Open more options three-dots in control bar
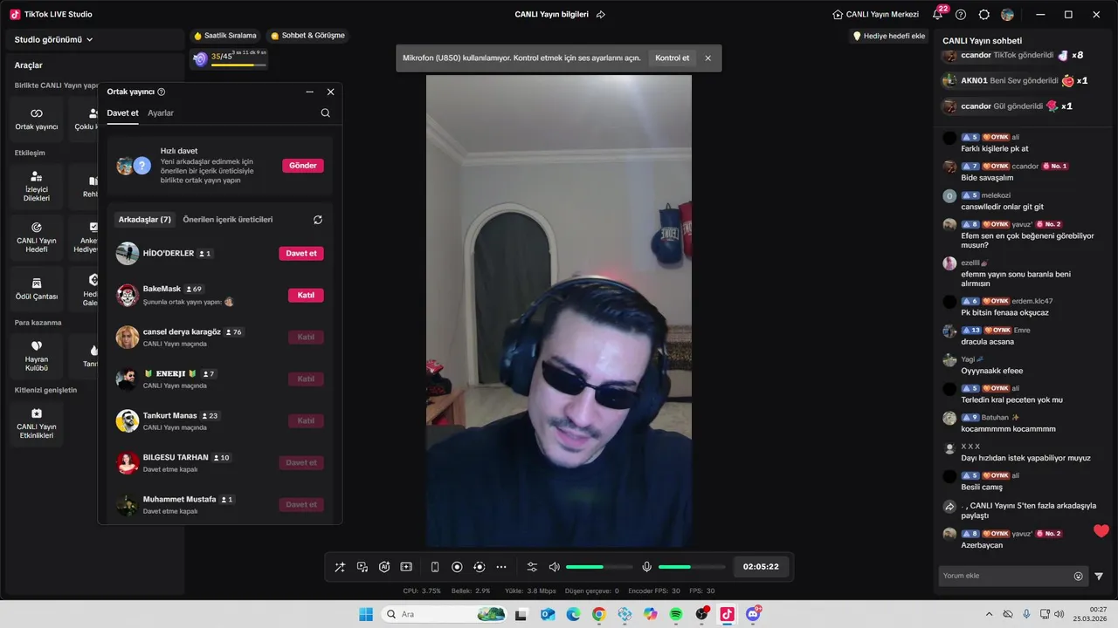Viewport: 1118px width, 628px height. 501,567
